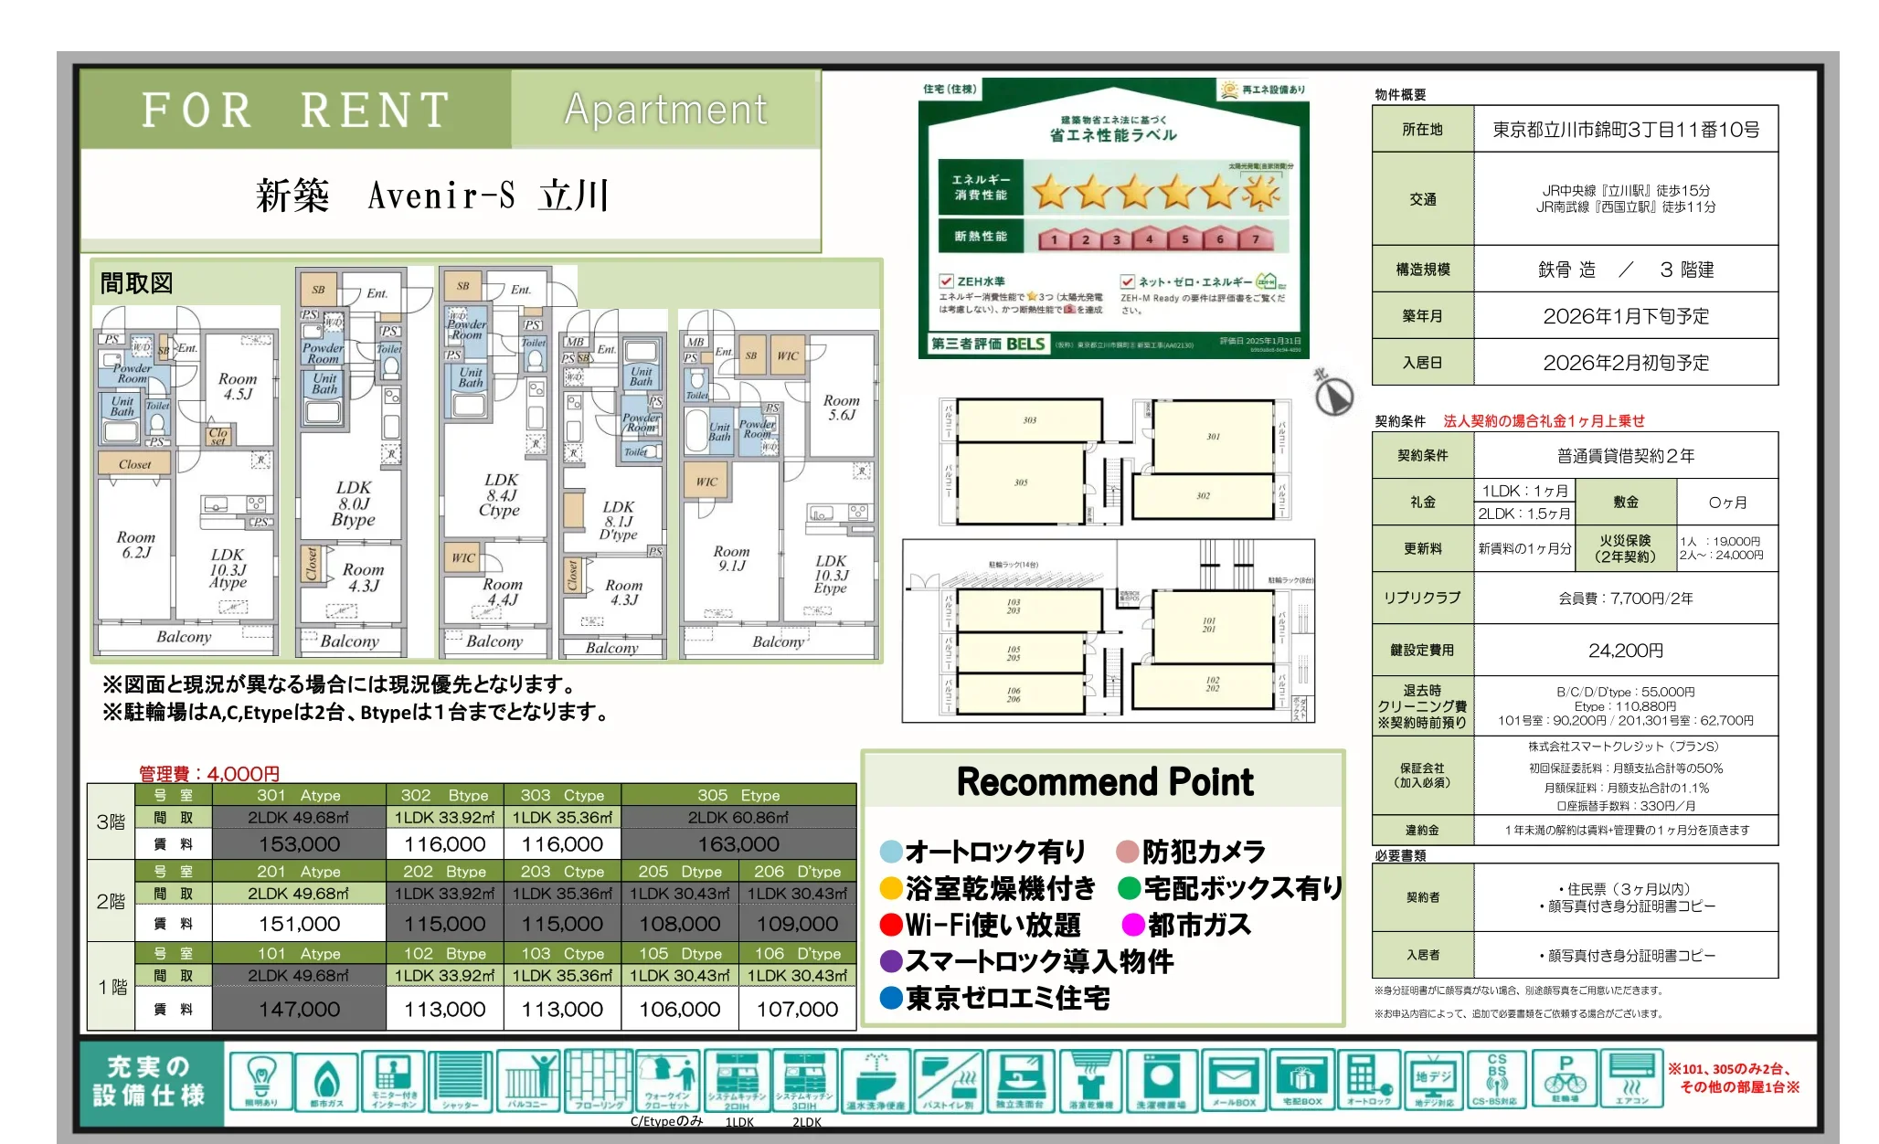Click the delivery box (宅配BOX) icon
Image resolution: width=1879 pixels, height=1144 pixels.
pos(1301,1080)
